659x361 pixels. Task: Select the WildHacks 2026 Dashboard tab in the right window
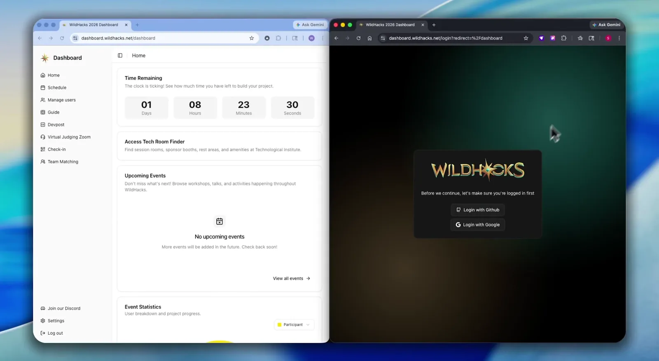pos(390,25)
